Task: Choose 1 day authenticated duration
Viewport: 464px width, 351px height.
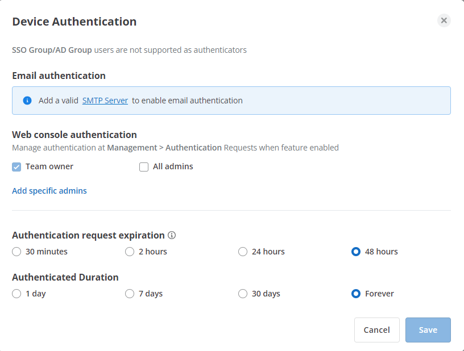Action: [x=16, y=294]
